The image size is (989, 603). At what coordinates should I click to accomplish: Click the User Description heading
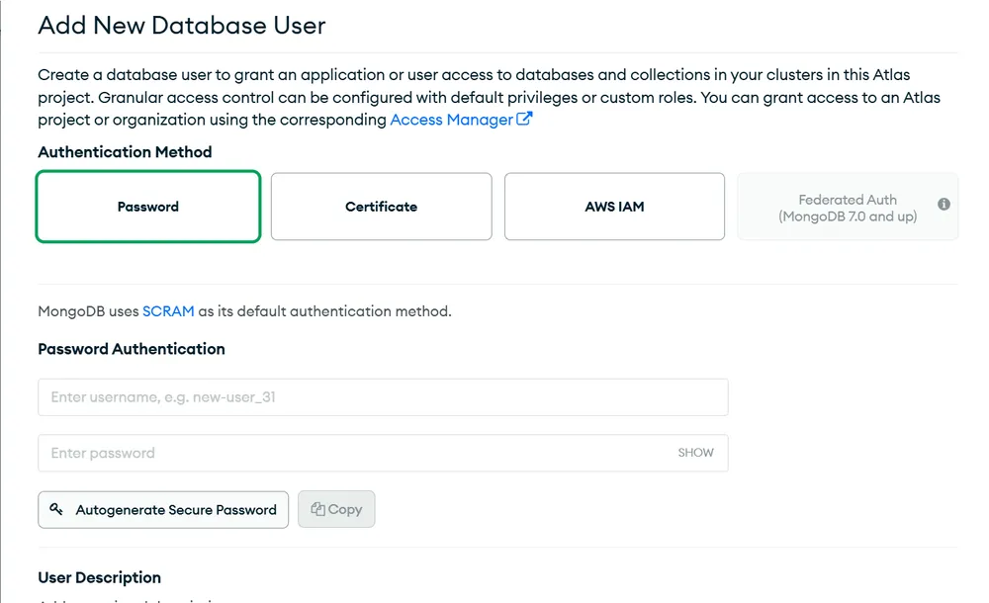click(x=99, y=577)
